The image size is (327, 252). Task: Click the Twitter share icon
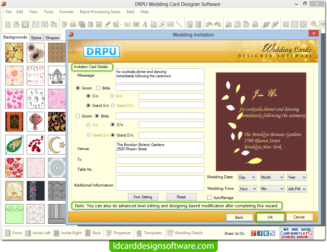(x=266, y=233)
